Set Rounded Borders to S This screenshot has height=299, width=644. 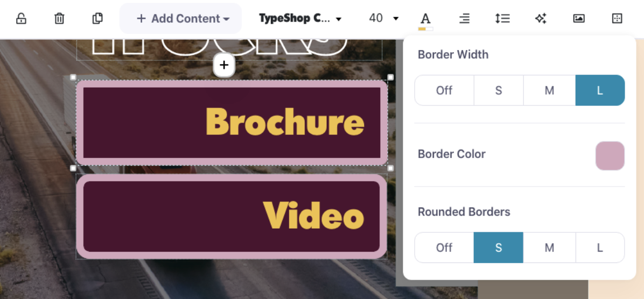coord(499,248)
